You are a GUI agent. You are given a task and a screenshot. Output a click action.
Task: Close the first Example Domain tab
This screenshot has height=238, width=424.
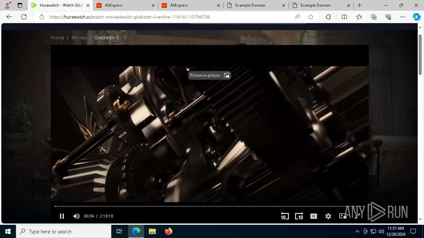(x=284, y=5)
